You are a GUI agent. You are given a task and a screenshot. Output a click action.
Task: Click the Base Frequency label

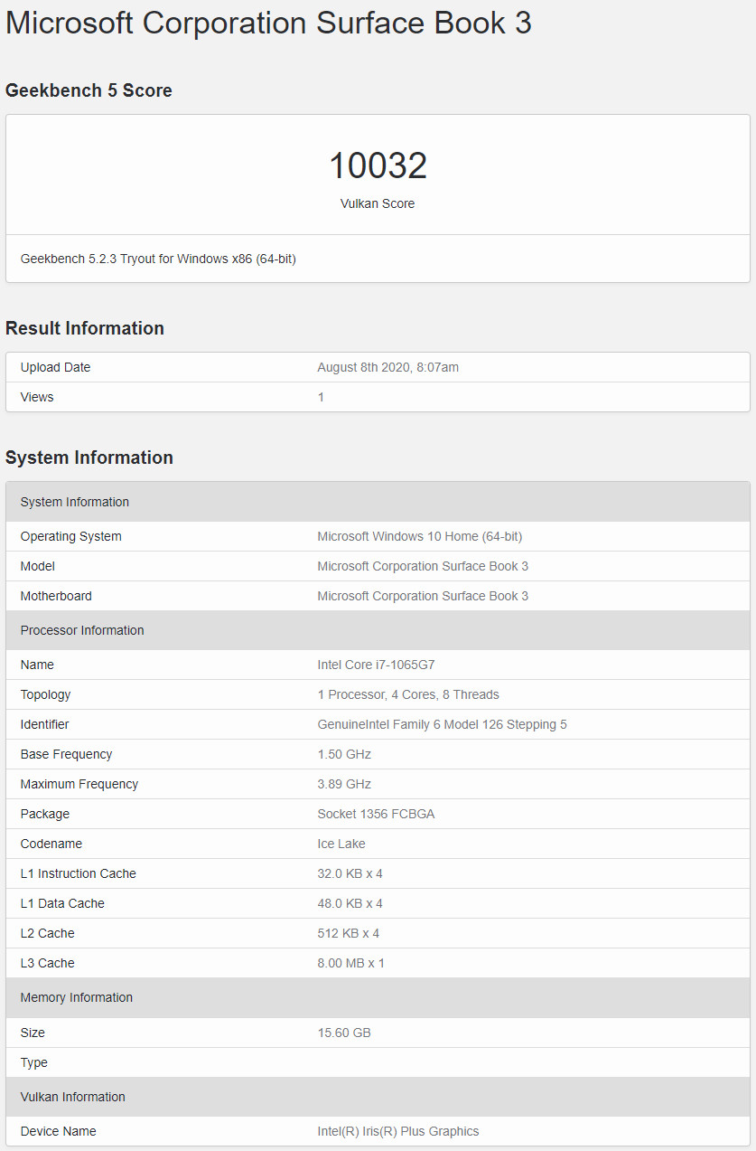(x=67, y=754)
